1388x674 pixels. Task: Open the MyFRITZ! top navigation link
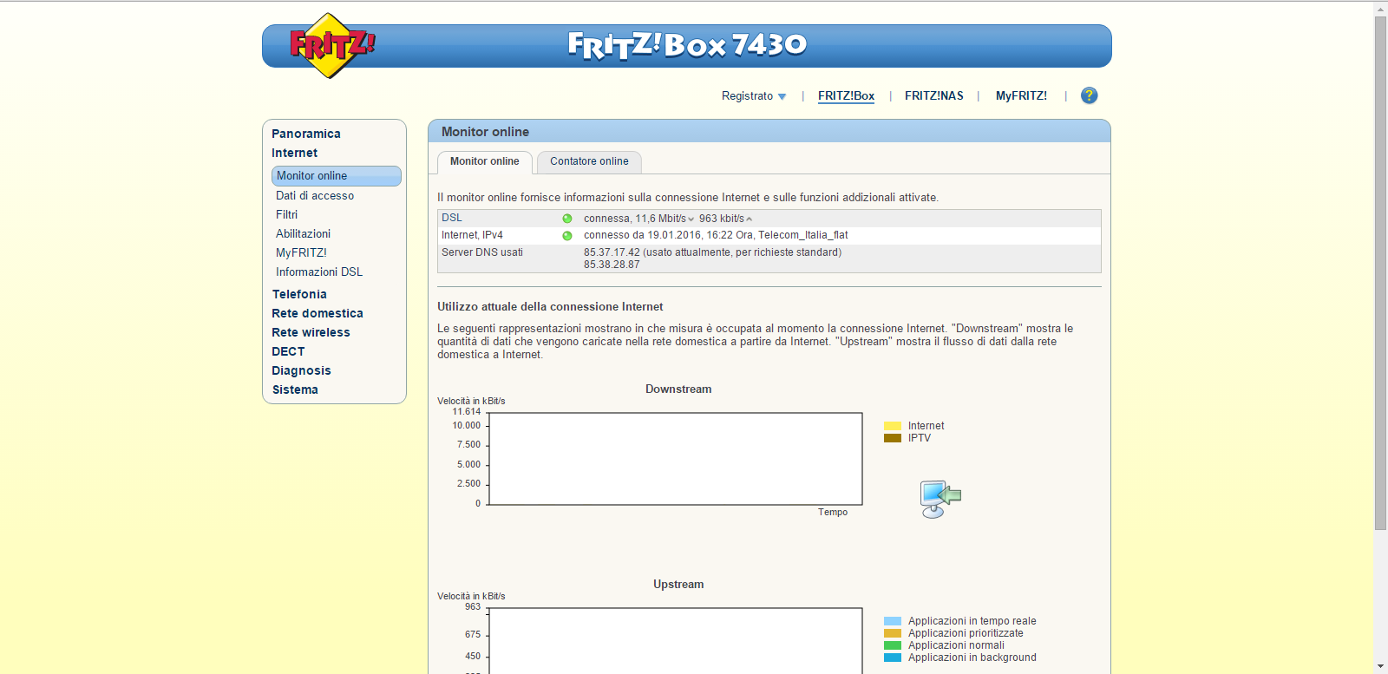pos(1021,96)
